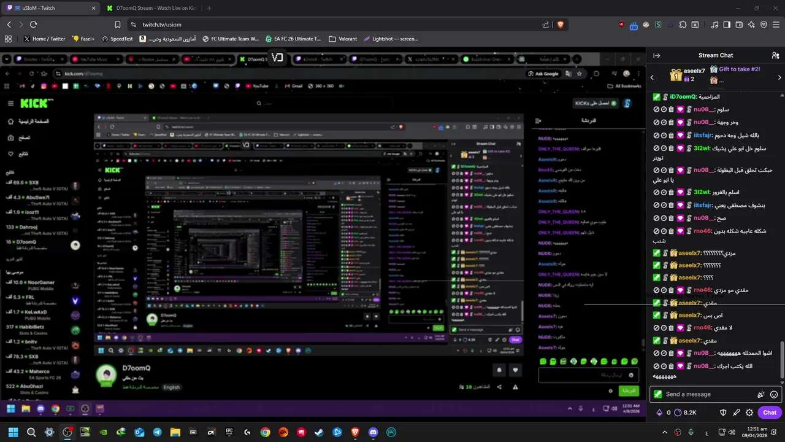Viewport: 785px width, 442px height.
Task: Timeout rno46 on 'مقدي مو مزدي' message
Action: coord(664,290)
